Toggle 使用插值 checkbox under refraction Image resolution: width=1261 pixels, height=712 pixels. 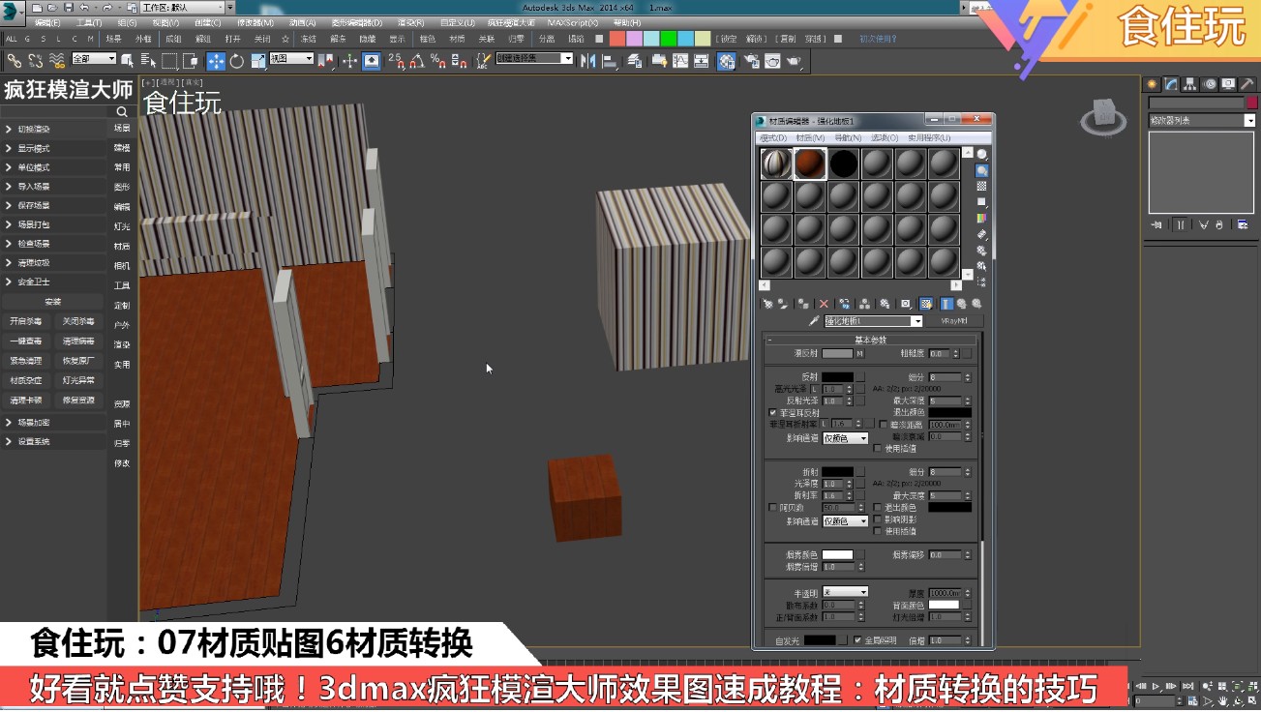[x=877, y=531]
